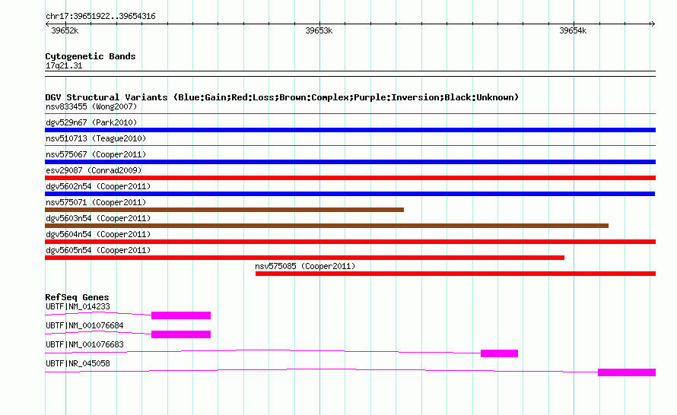Select the red dgv5604n54 loss bar

tap(350, 242)
